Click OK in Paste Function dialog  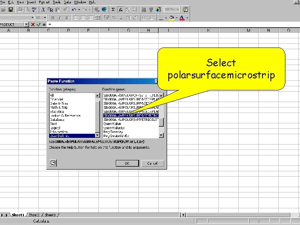127,163
